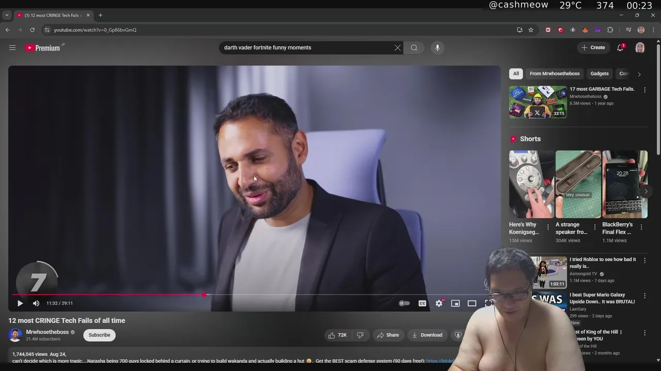
Task: Select the Gadgets filter chip
Action: [600, 74]
